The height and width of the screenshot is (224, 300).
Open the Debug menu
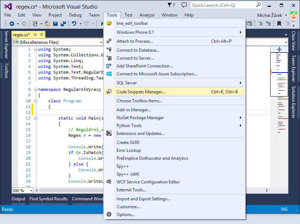[x=75, y=15]
